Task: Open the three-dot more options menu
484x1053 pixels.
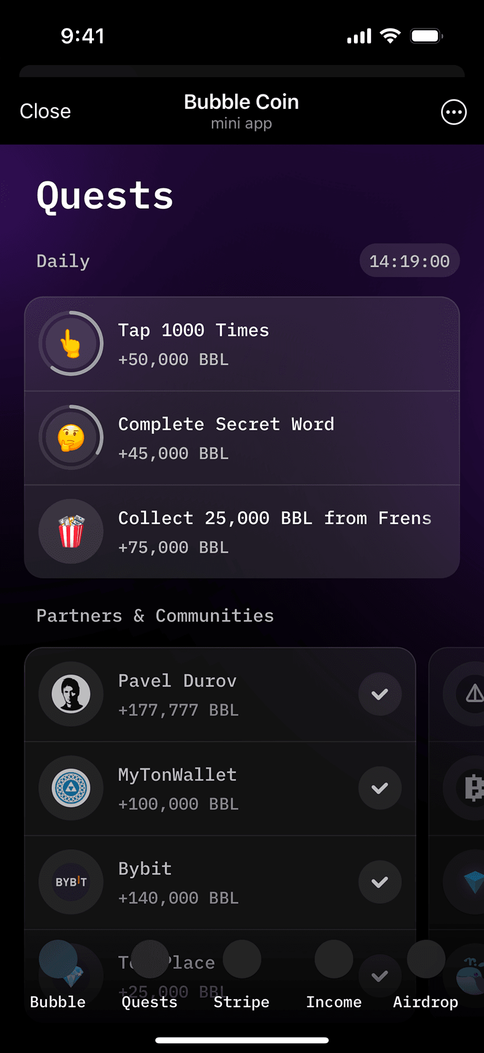Action: pos(454,112)
